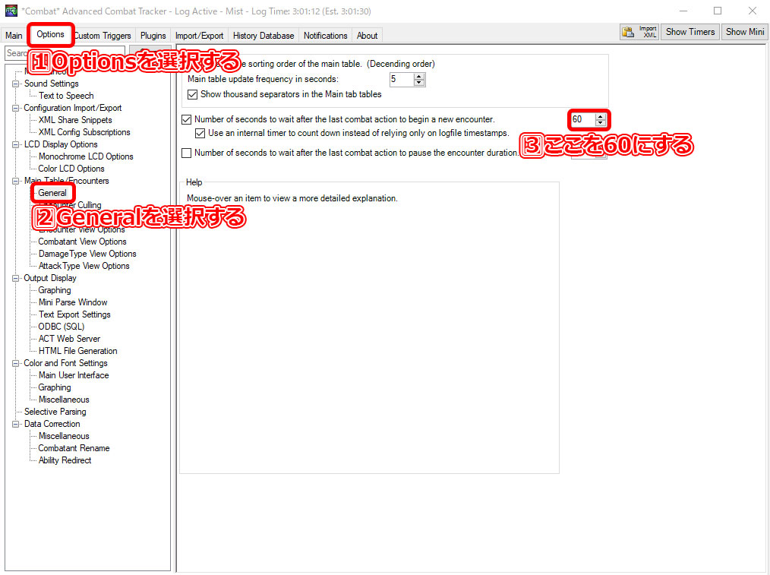Collapse the Sound Settings tree node
This screenshot has width=770, height=575.
click(15, 84)
